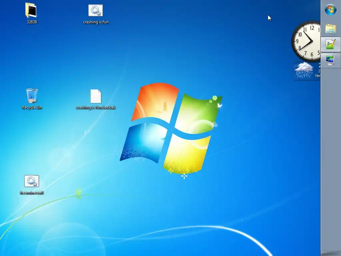Open the Start menu orb
The width and height of the screenshot is (341, 256).
[x=331, y=10]
